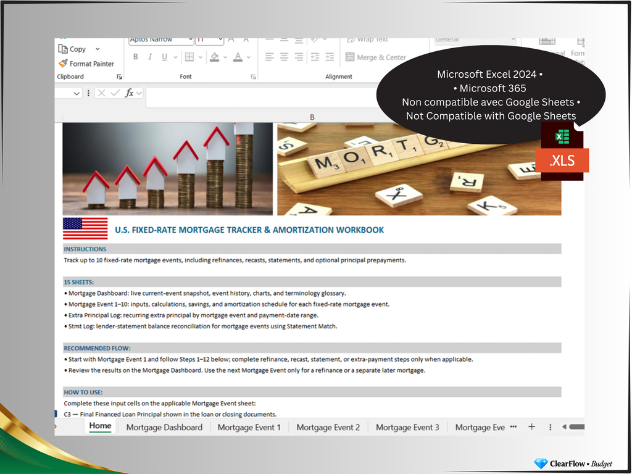The height and width of the screenshot is (474, 632).
Task: Open the Fill Color dropdown arrow
Action: [225, 57]
